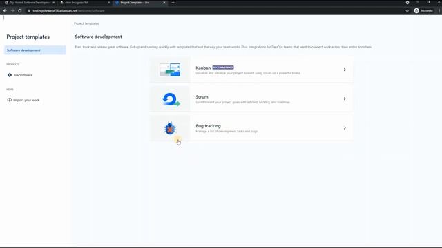Expand the Bug tracking template chevron
Viewport: 442px width, 248px height.
point(345,128)
